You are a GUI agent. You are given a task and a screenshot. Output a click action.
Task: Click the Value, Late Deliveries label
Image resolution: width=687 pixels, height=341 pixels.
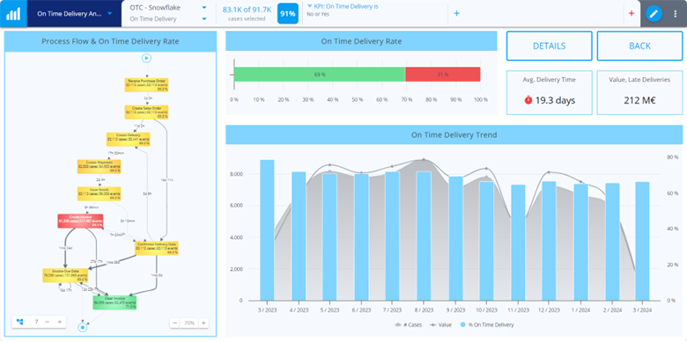(639, 80)
